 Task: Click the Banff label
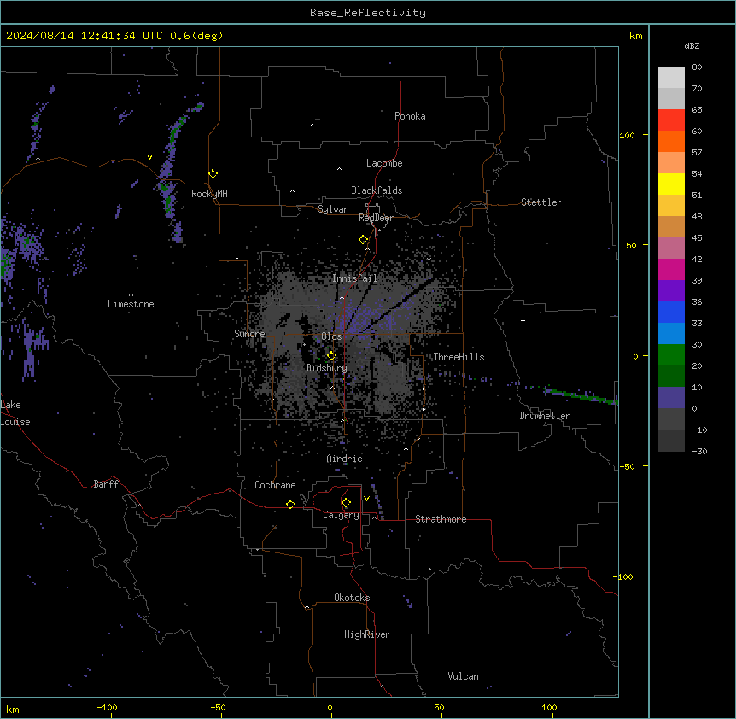click(106, 484)
